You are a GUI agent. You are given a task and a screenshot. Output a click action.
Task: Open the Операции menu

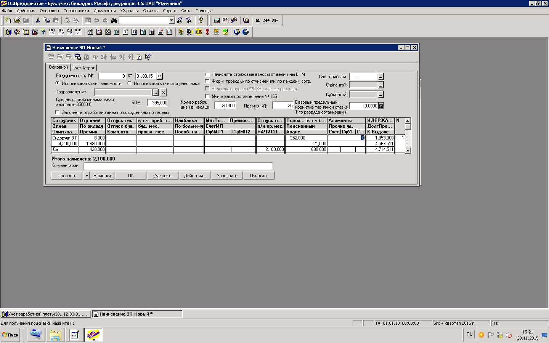click(50, 11)
